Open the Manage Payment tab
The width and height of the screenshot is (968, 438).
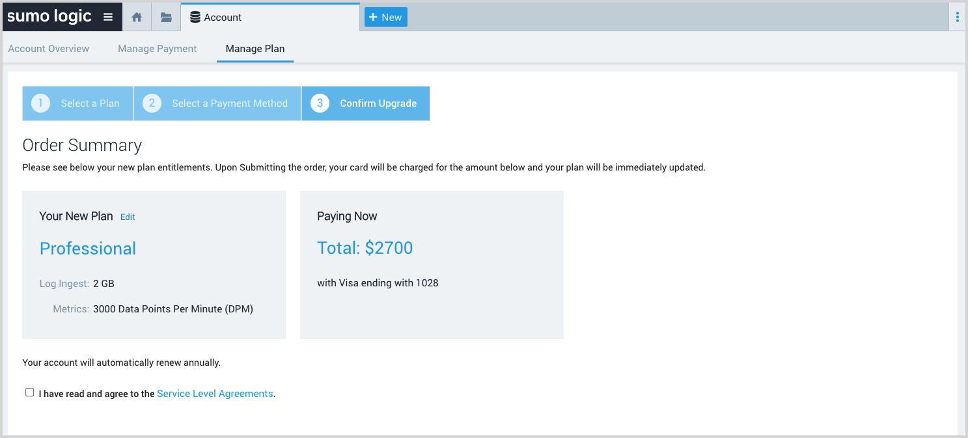[x=158, y=49]
